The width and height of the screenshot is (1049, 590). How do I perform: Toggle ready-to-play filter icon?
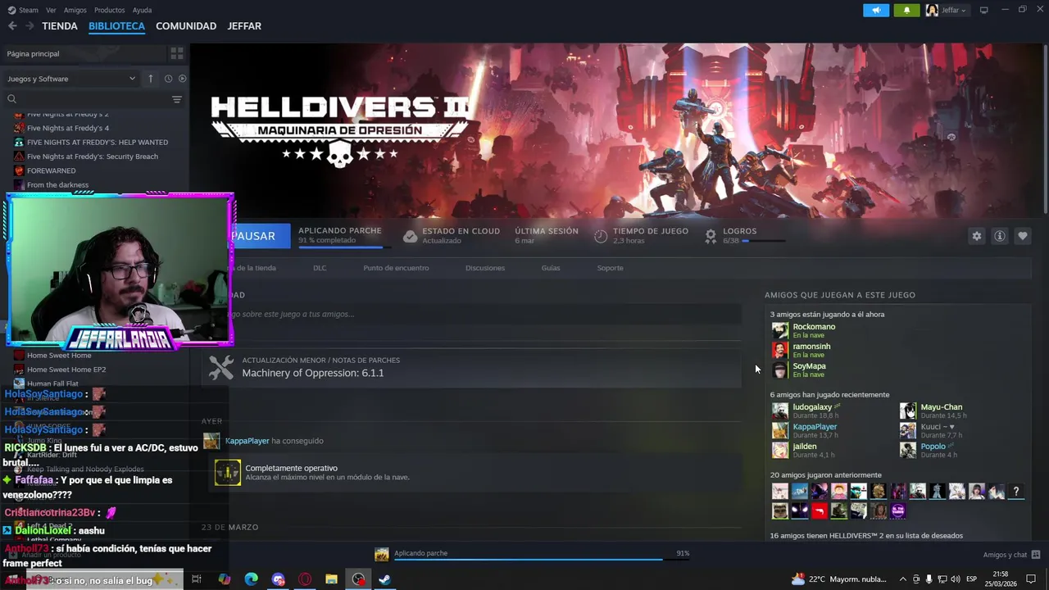pyautogui.click(x=183, y=79)
